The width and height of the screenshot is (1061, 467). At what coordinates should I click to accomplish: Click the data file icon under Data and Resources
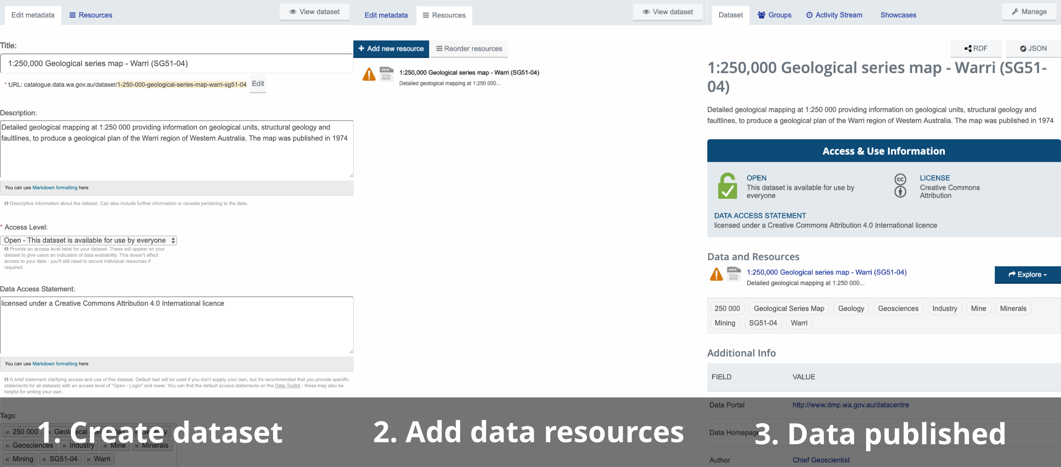[734, 274]
